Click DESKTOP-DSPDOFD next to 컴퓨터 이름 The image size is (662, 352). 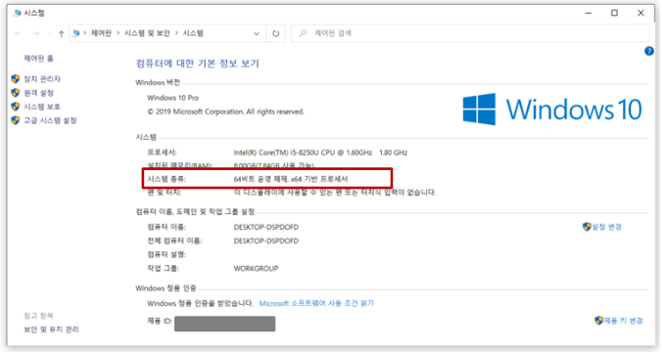266,227
